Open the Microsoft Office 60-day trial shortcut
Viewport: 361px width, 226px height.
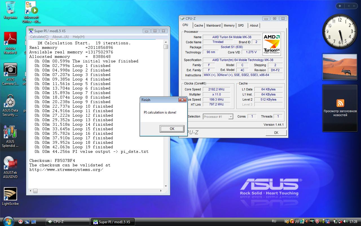click(x=31, y=12)
